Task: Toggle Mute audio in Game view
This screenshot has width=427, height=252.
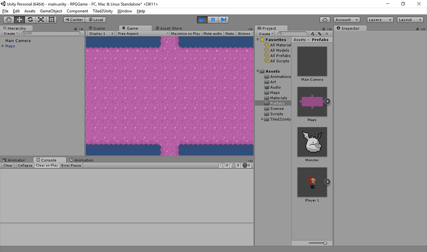Action: (x=212, y=33)
